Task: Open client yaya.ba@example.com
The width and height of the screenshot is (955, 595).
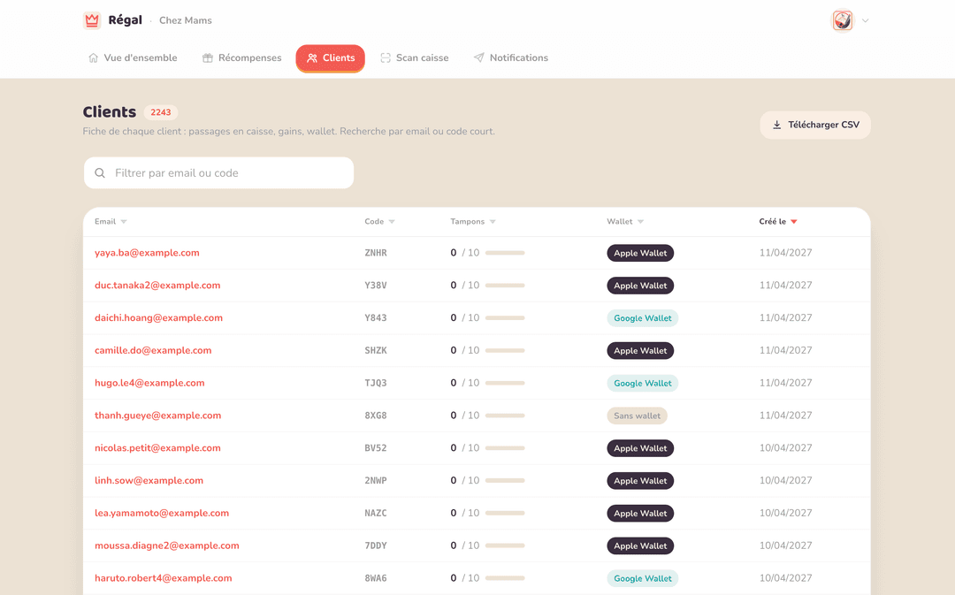Action: (147, 253)
